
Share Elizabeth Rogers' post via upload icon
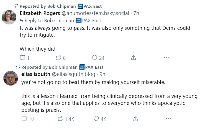click(134, 58)
